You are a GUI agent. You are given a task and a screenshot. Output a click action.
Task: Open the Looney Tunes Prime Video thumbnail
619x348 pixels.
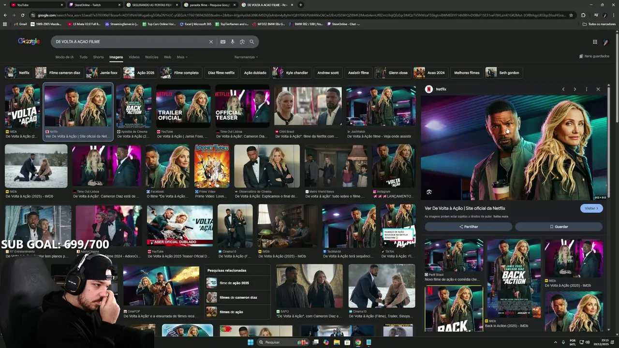[212, 166]
